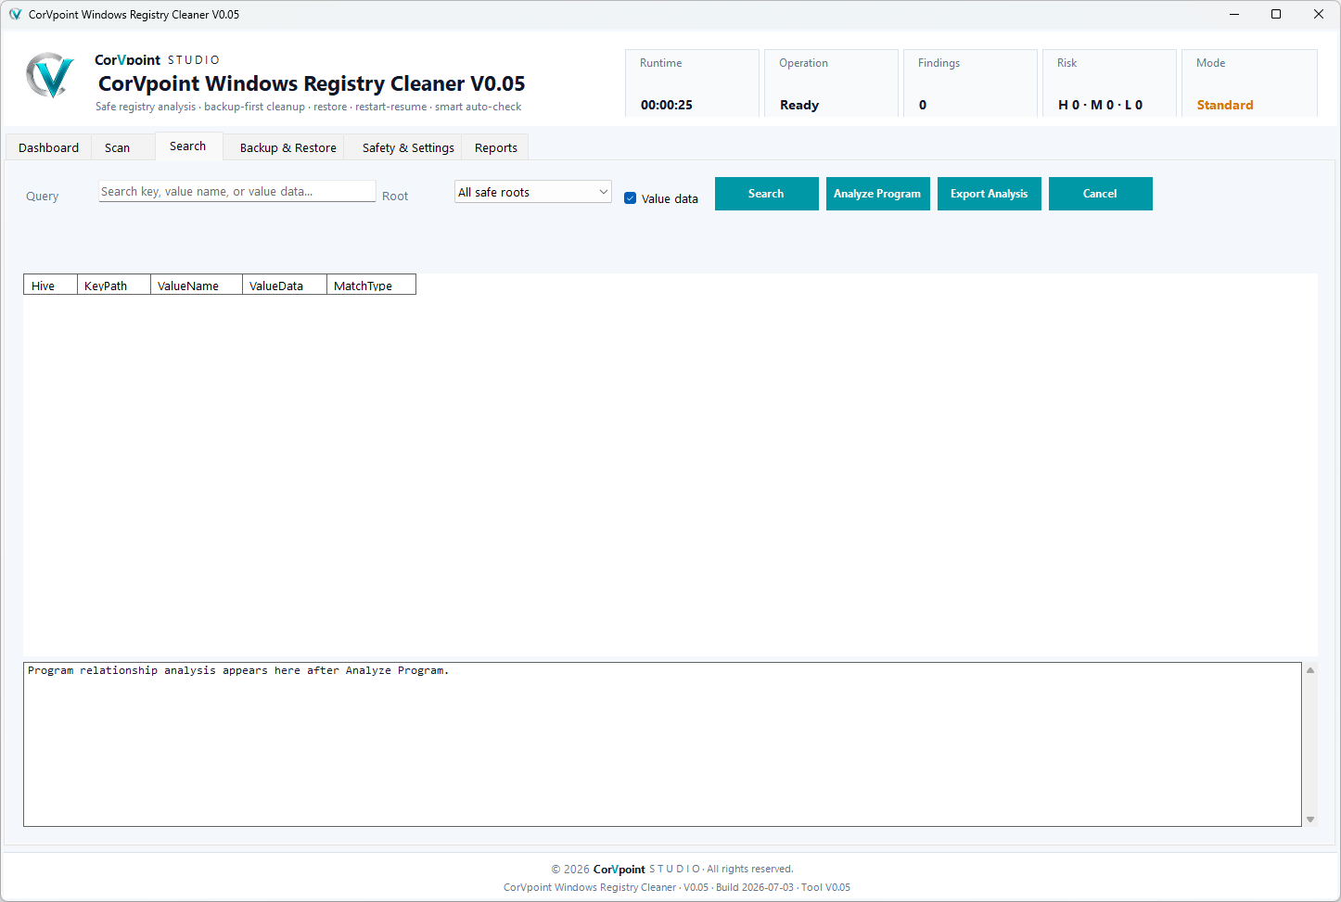
Task: Click the MatchType column header
Action: [x=371, y=285]
